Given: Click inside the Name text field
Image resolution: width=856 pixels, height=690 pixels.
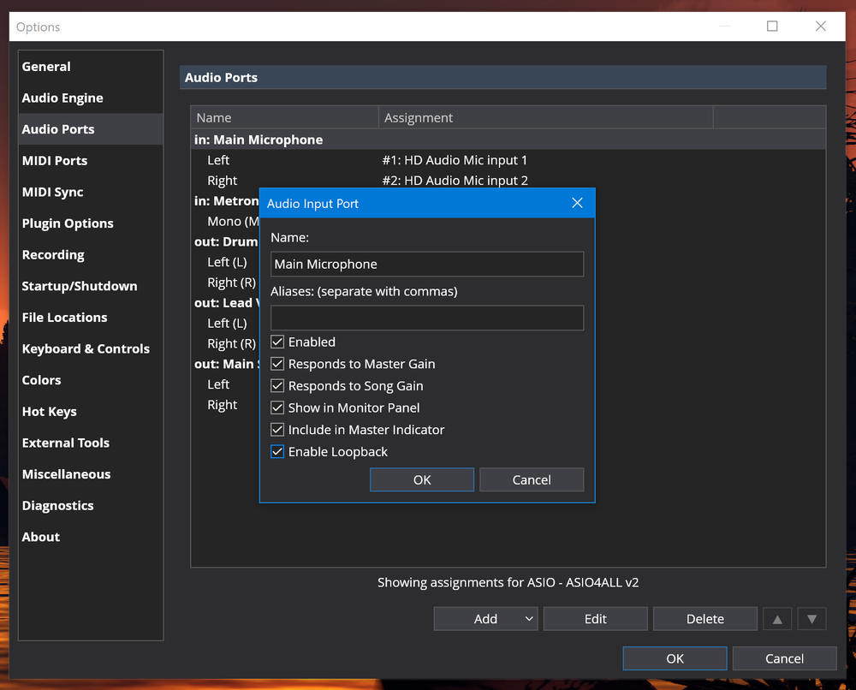Looking at the screenshot, I should (426, 264).
